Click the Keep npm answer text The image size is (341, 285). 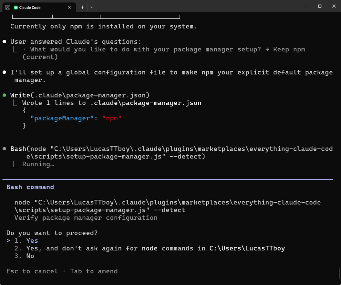click(x=289, y=50)
